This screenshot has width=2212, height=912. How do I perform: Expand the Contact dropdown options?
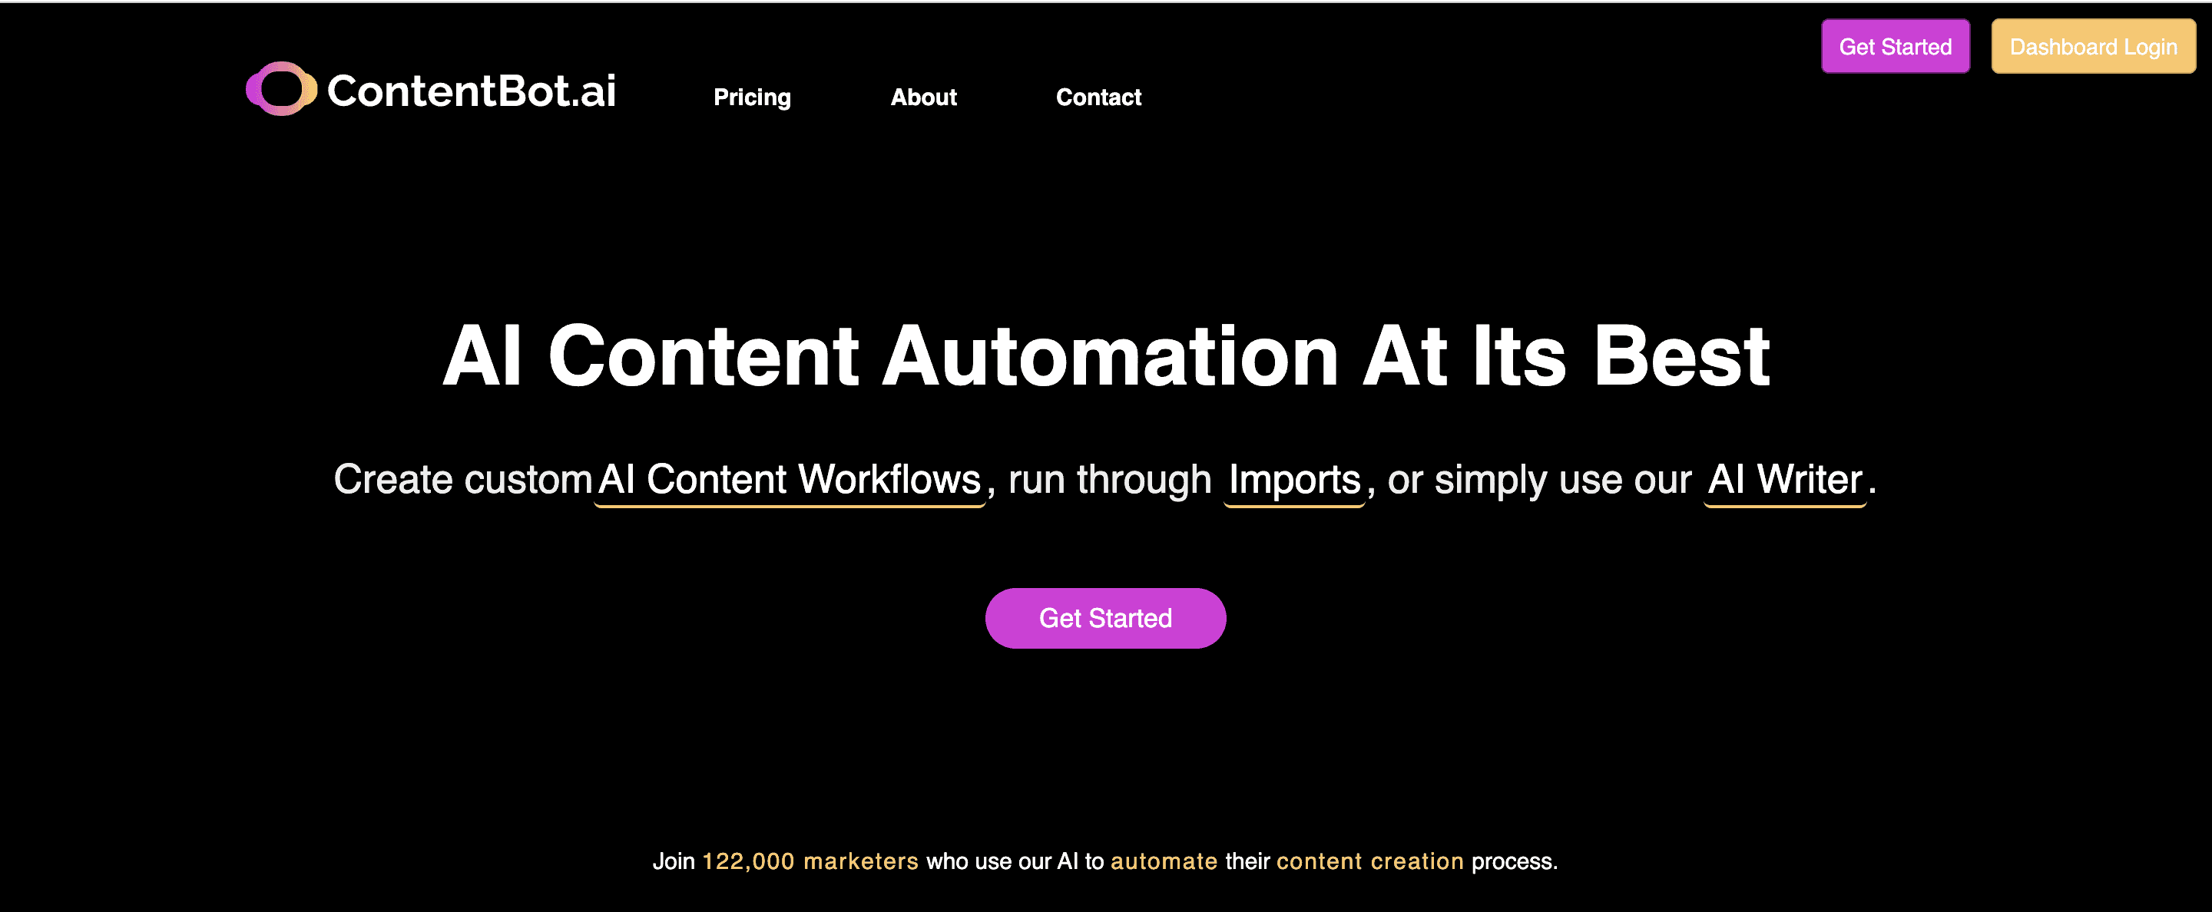(x=1099, y=97)
